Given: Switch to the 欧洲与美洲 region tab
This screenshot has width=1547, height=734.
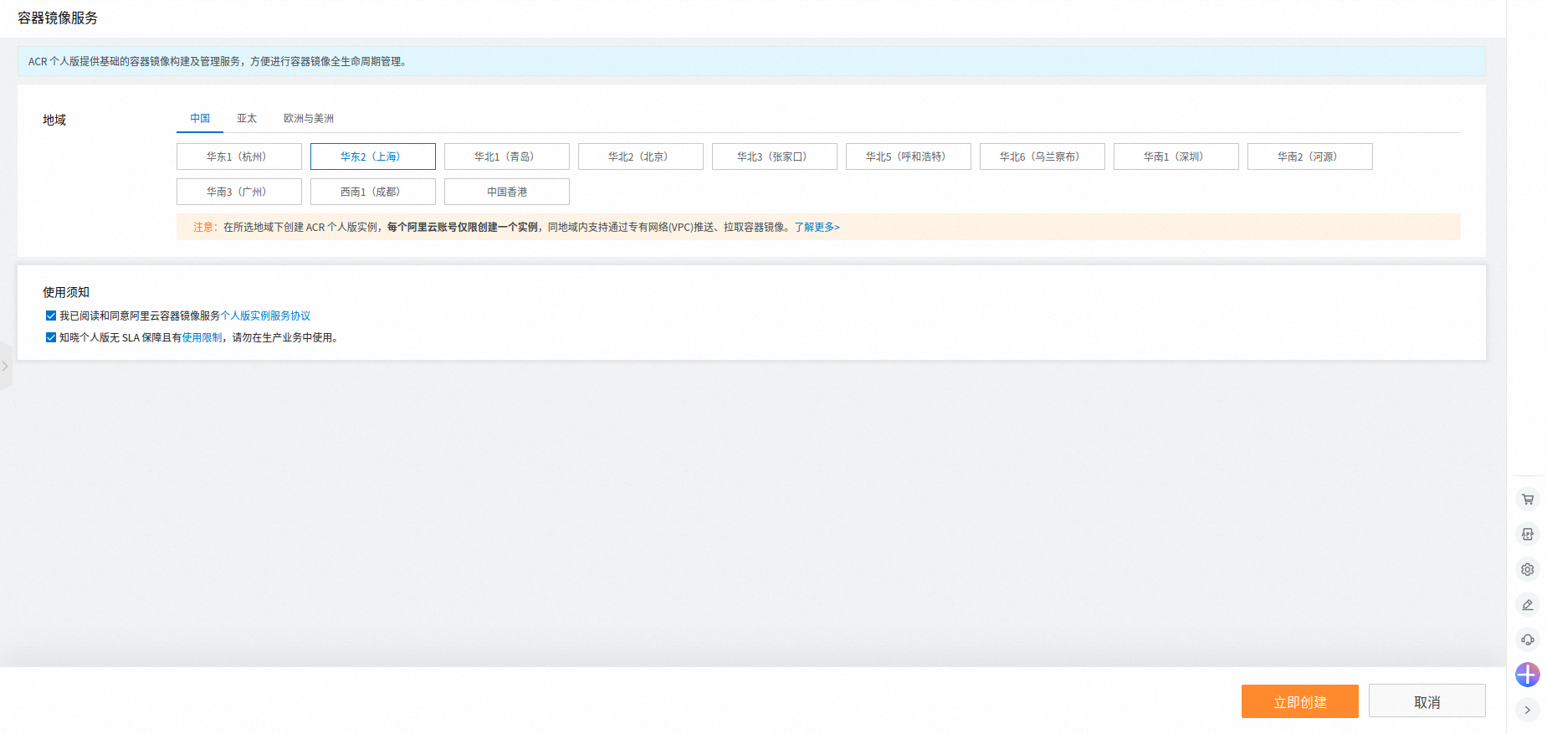Looking at the screenshot, I should click(x=309, y=118).
